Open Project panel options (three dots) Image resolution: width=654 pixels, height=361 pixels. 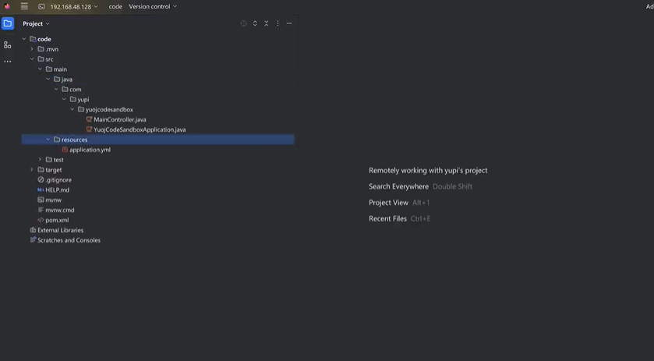(x=278, y=23)
